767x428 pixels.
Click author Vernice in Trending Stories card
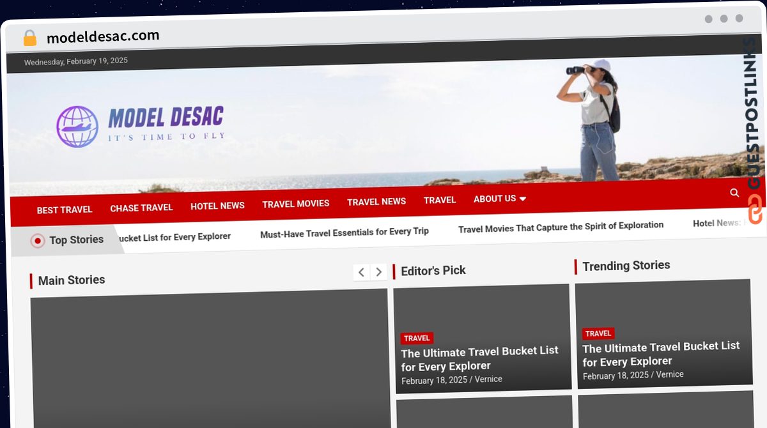[x=670, y=375]
